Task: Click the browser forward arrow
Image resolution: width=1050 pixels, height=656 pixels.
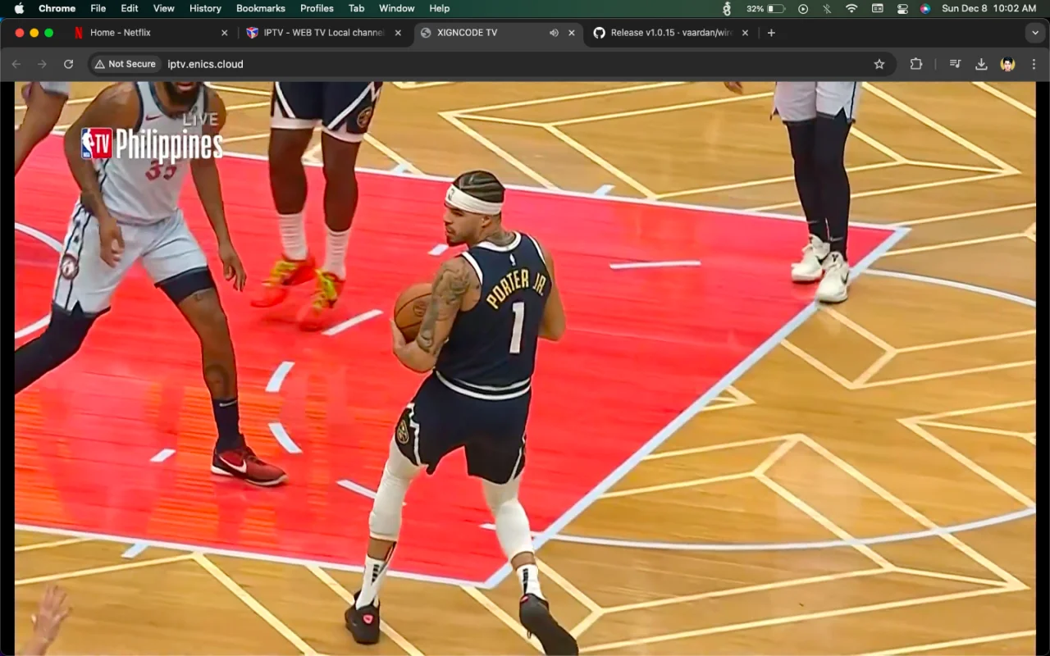Action: [x=42, y=64]
